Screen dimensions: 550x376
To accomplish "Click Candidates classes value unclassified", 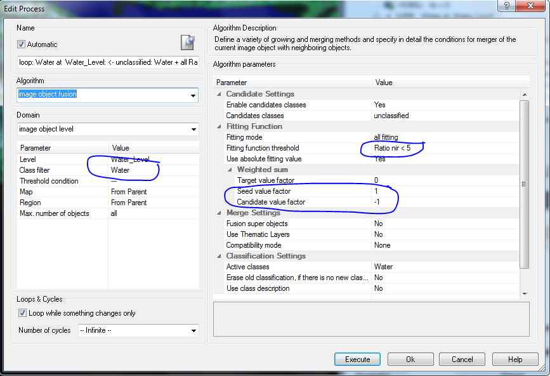I will [445, 116].
